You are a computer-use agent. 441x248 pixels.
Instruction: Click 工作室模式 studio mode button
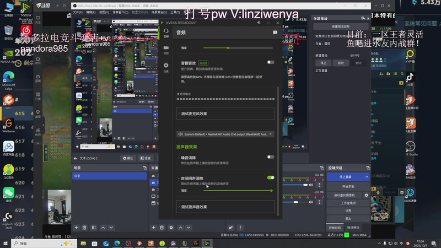(x=348, y=203)
